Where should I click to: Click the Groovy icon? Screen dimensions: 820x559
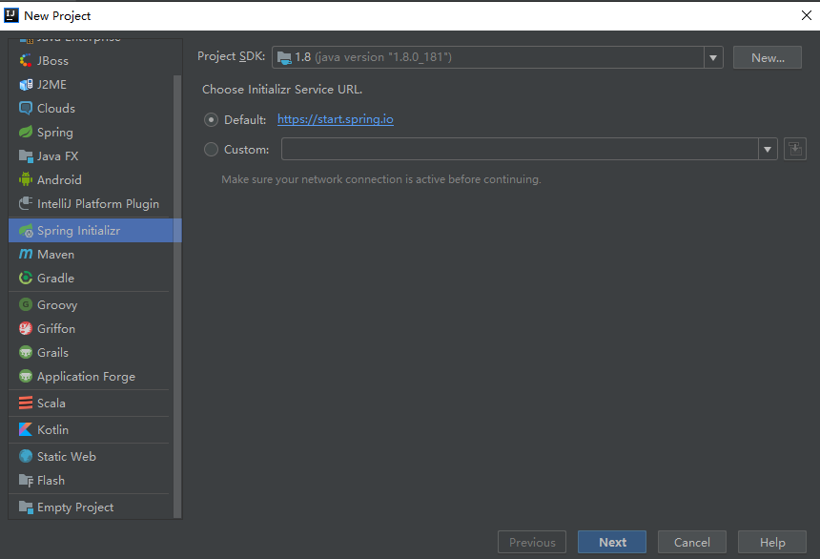point(25,304)
